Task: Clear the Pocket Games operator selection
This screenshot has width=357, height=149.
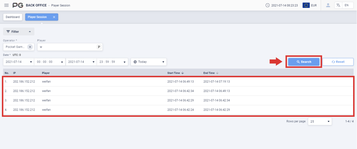Action: 30,47
